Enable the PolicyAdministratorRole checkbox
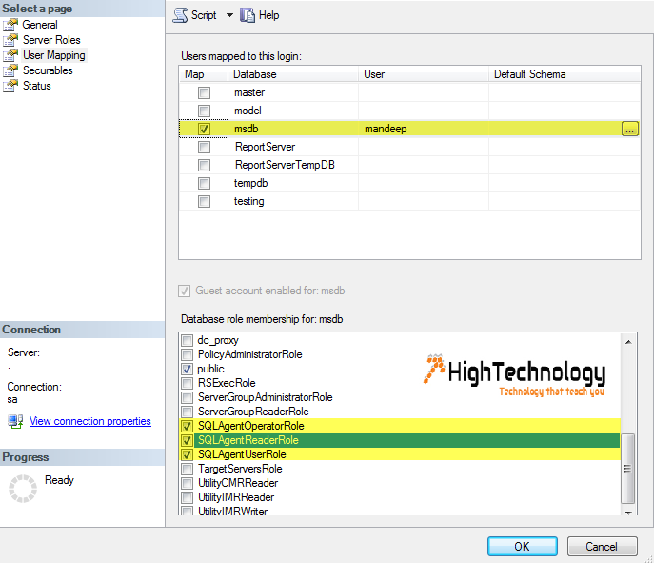 click(187, 354)
